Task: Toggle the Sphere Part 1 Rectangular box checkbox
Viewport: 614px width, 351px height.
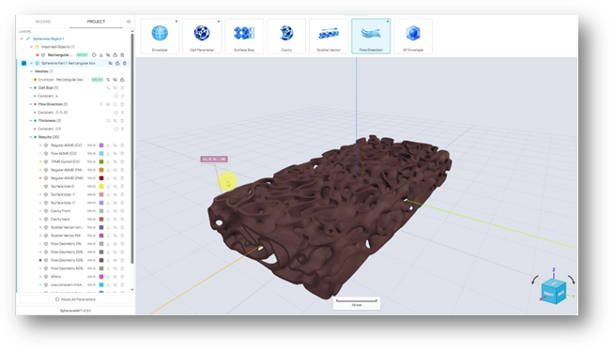Action: 23,63
